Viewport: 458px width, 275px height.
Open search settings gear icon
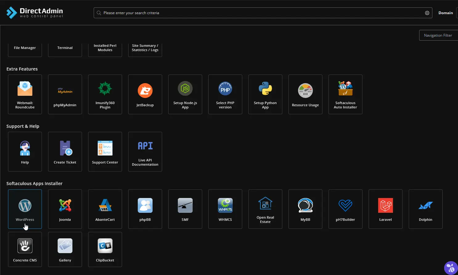427,13
